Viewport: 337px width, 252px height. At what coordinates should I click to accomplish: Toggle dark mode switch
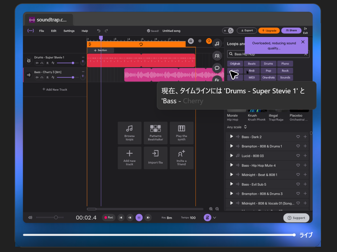tap(228, 31)
